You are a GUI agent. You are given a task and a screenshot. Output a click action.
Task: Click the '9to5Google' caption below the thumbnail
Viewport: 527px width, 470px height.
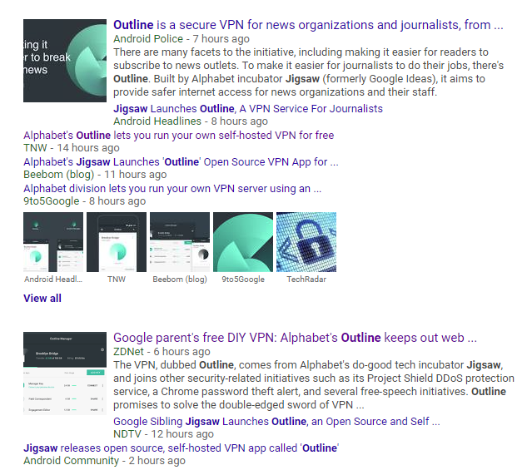[x=243, y=280]
